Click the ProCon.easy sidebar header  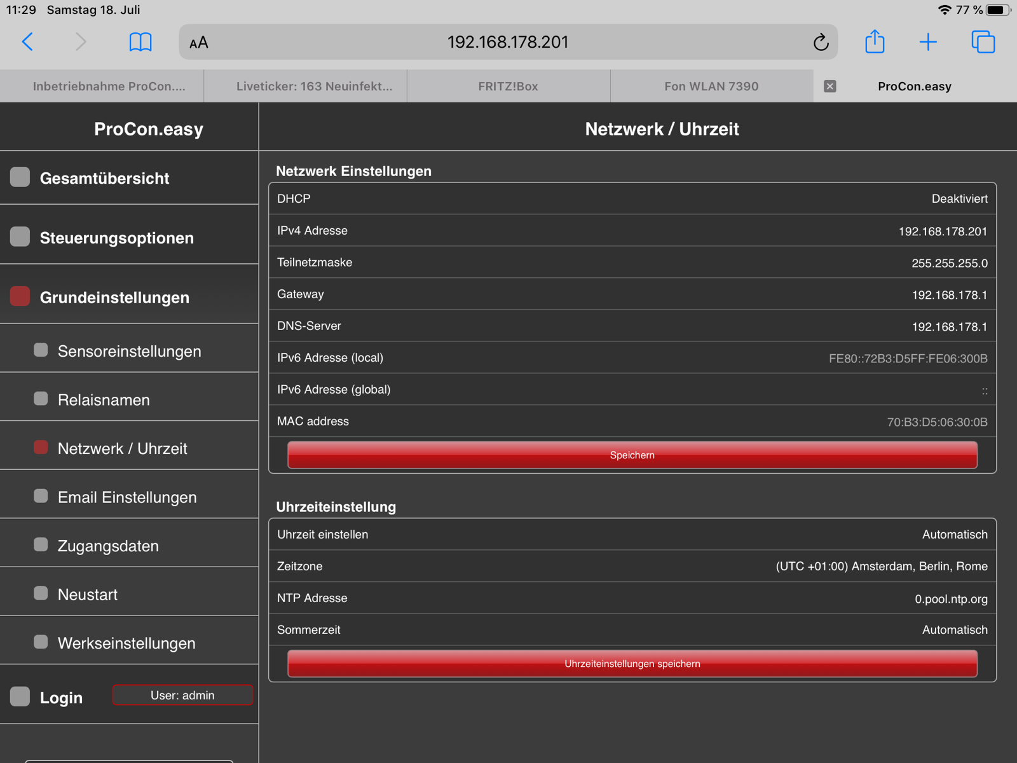[149, 129]
